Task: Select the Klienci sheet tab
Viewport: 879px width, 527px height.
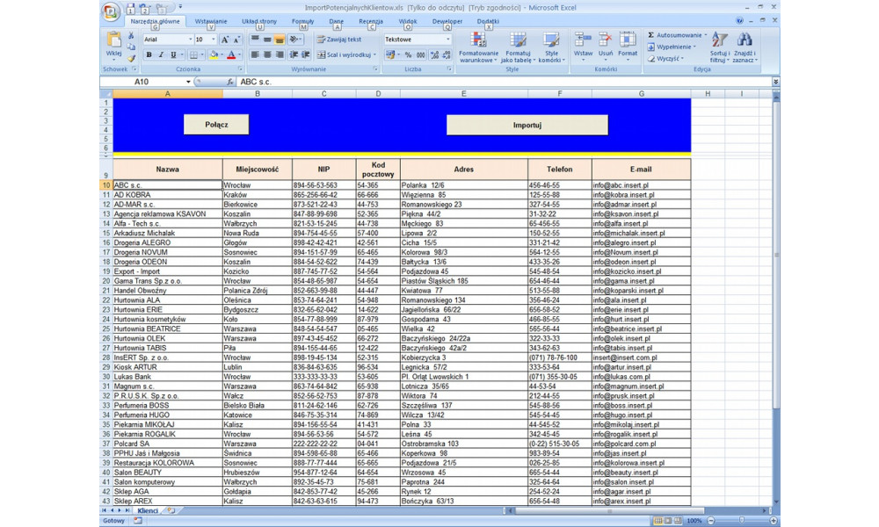Action: [x=148, y=511]
